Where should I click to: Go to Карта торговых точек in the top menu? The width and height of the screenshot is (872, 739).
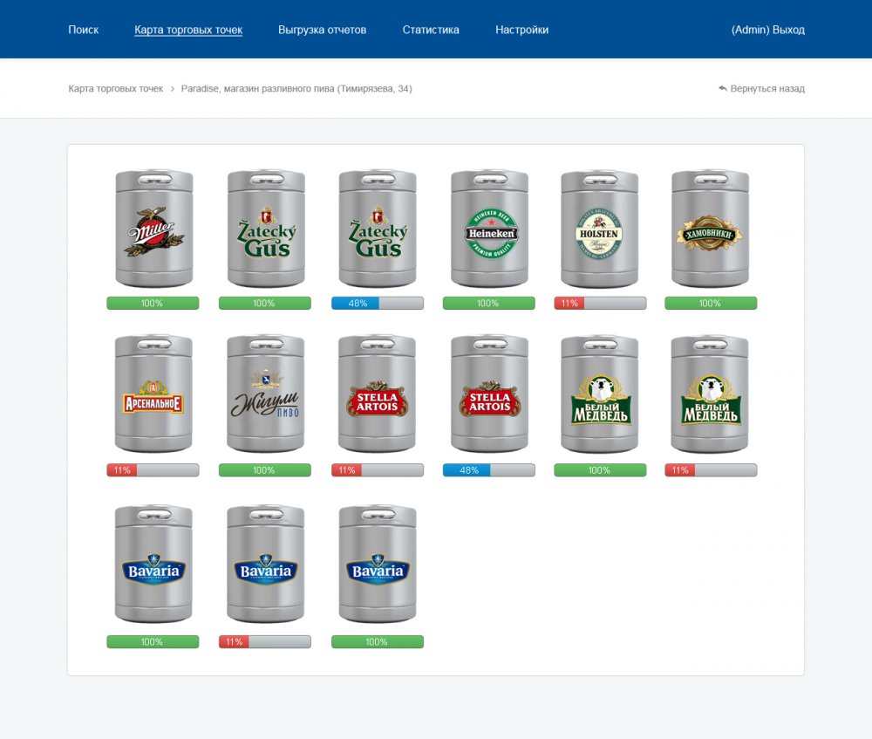[x=188, y=30]
